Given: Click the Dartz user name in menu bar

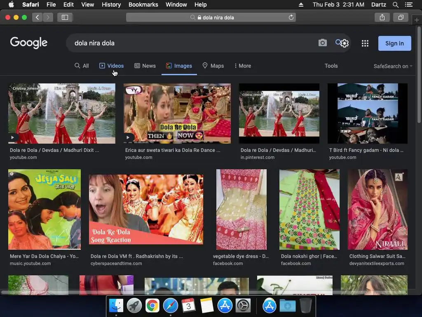Looking at the screenshot, I should [378, 5].
